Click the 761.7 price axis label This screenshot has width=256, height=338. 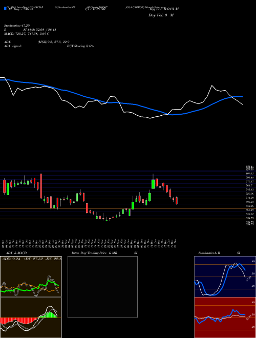point(249,185)
